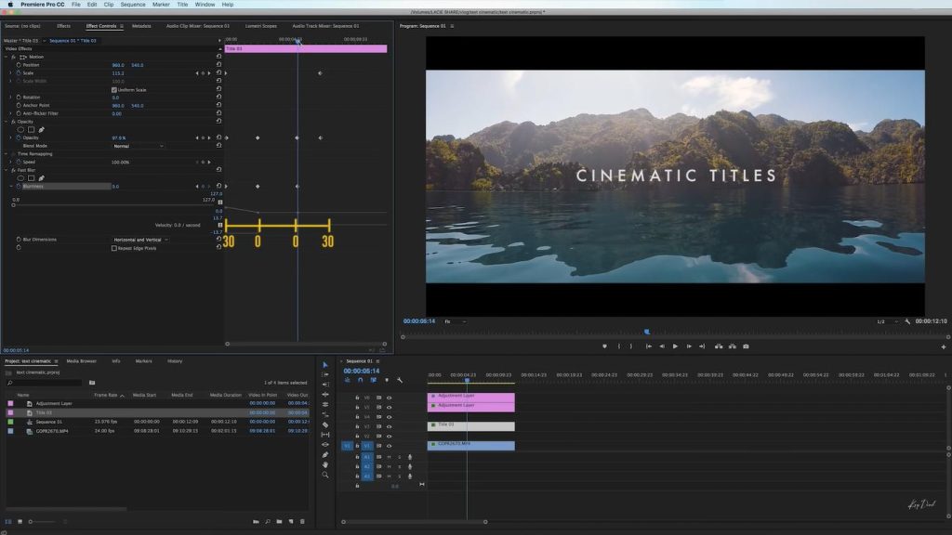Click the Fit zoom control under Program monitor
This screenshot has width=952, height=535.
(455, 320)
